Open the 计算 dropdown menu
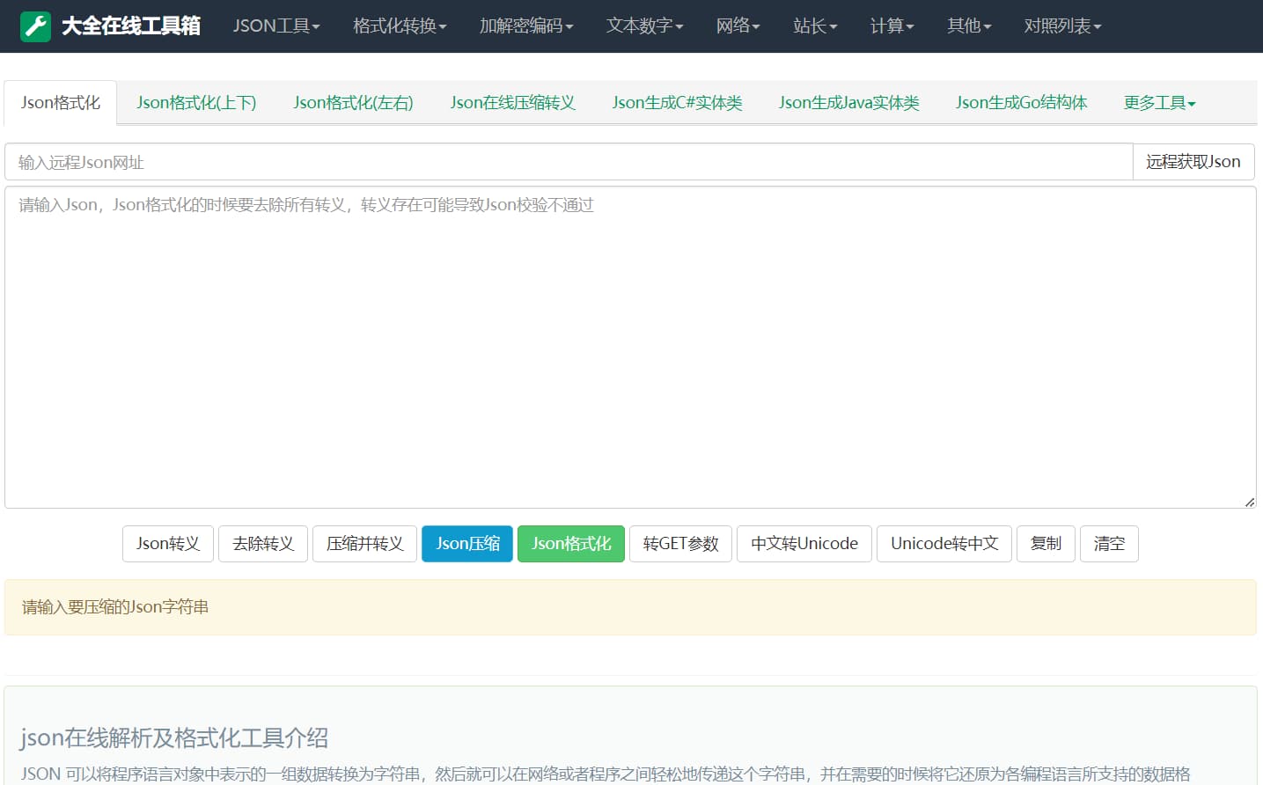Screen dimensions: 1263x785 click(x=892, y=26)
